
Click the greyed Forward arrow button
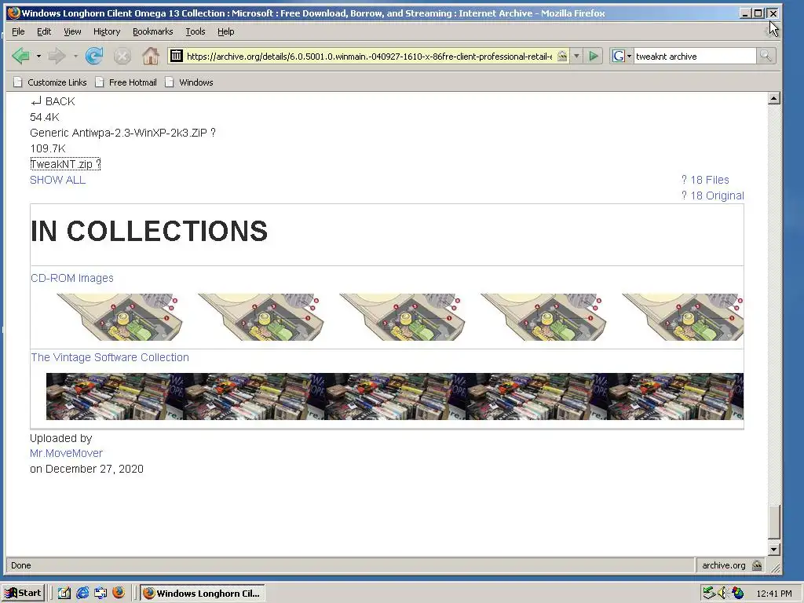click(57, 56)
